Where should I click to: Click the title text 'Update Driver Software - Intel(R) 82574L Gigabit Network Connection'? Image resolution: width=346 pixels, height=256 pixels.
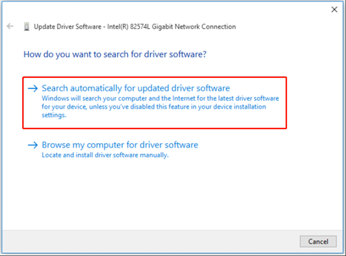(135, 27)
